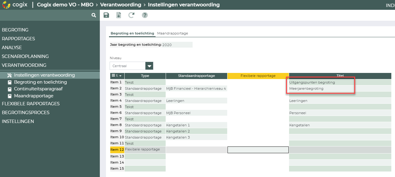
Task: Switch to the Maandrapportage tab
Action: (172, 33)
